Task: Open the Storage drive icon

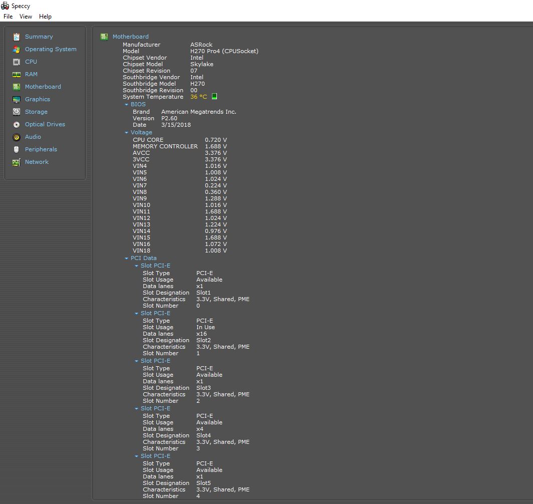Action: pos(17,112)
